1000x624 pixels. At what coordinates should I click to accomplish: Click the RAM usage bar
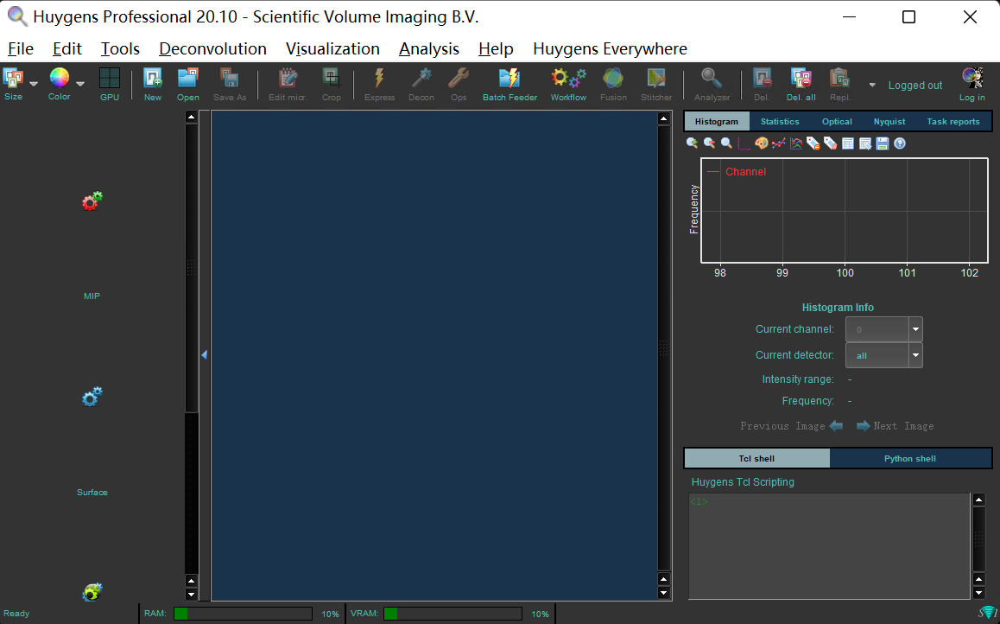click(243, 614)
